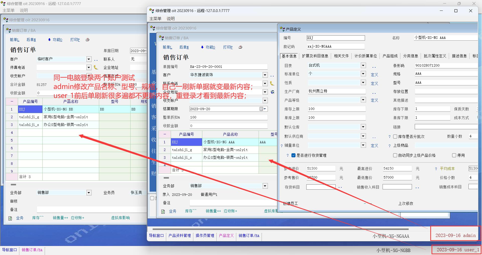
Task: Open 客户 dropdown showing 临时客户
Action: click(x=89, y=59)
